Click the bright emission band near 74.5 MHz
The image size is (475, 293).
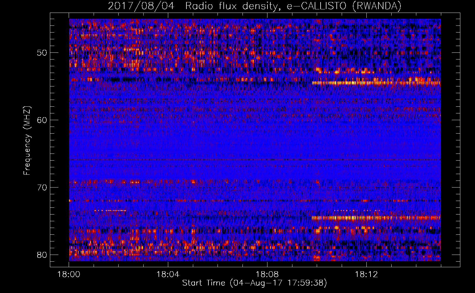(x=376, y=218)
